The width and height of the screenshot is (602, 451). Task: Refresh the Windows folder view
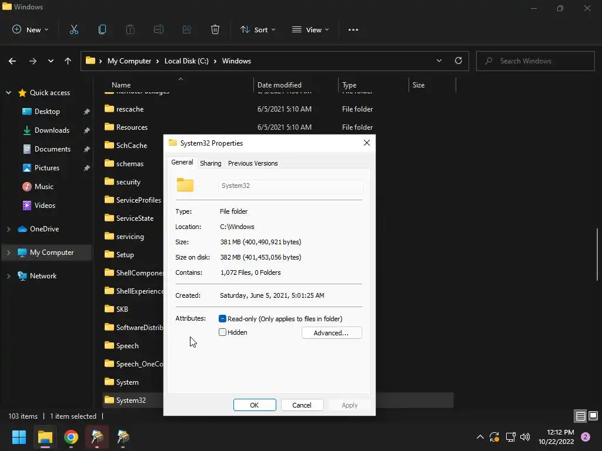pyautogui.click(x=459, y=60)
